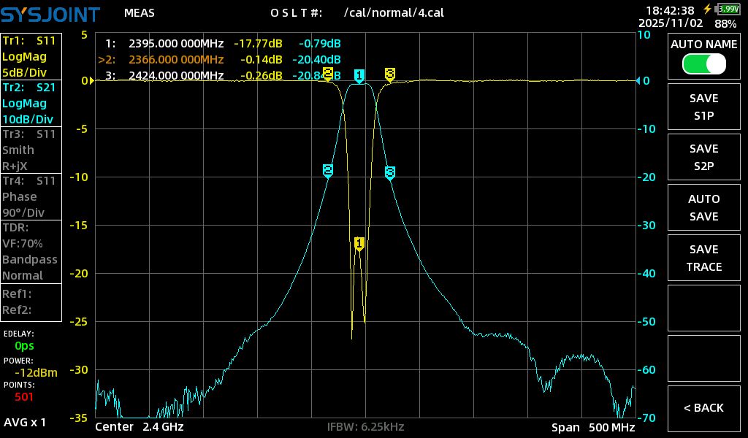Tap the battery voltage indicator

[728, 9]
